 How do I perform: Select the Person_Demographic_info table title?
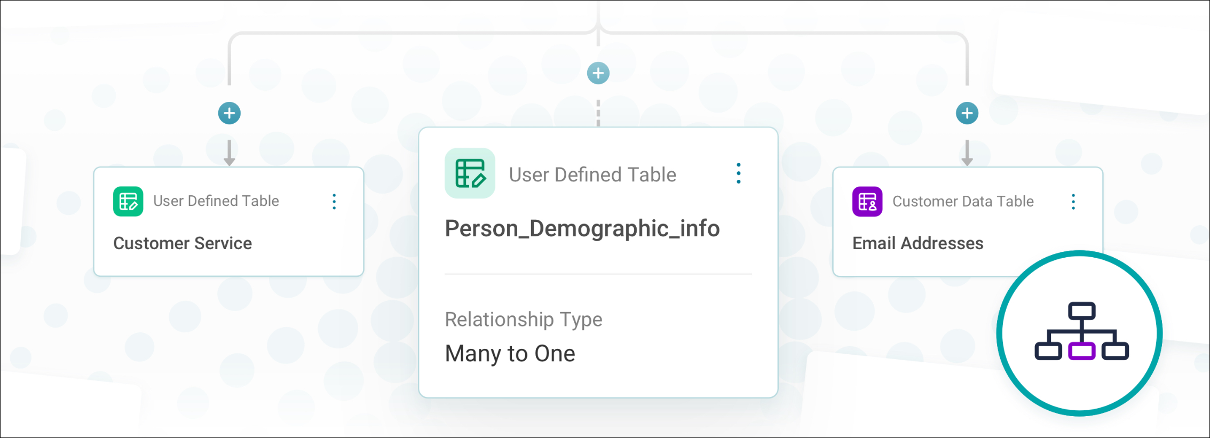[x=582, y=228]
